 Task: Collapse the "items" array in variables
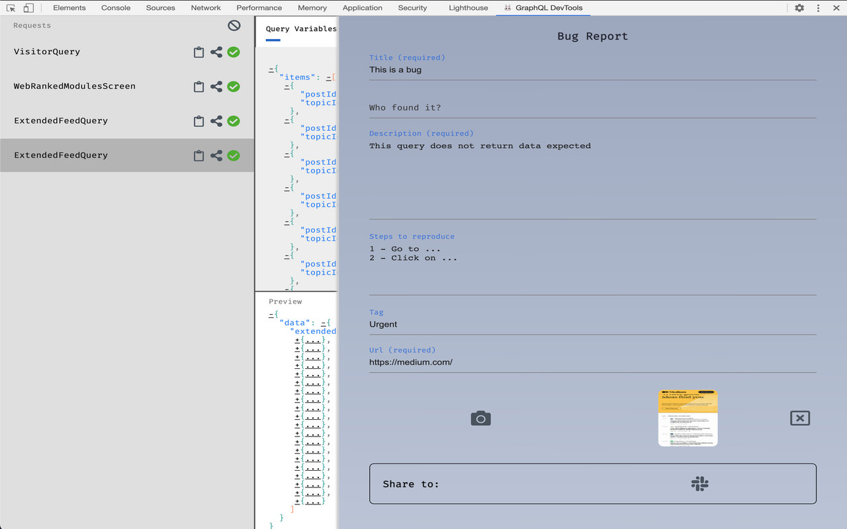328,77
